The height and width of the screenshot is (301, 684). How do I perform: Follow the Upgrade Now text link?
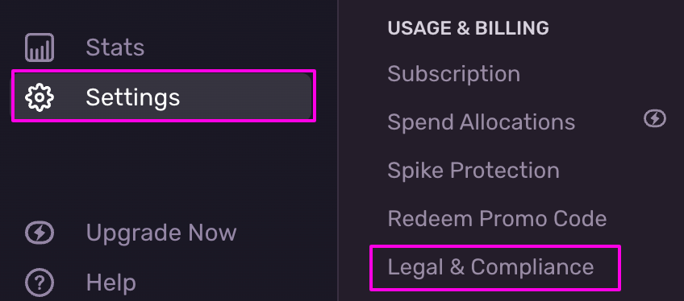coord(161,233)
